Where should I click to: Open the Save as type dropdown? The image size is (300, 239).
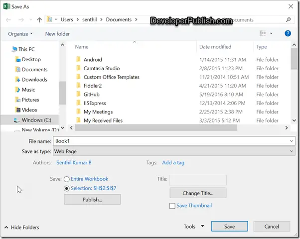coord(174,151)
